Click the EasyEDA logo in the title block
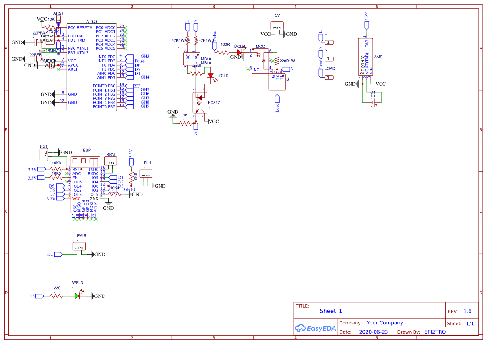This screenshot has width=487, height=344. coord(315,328)
